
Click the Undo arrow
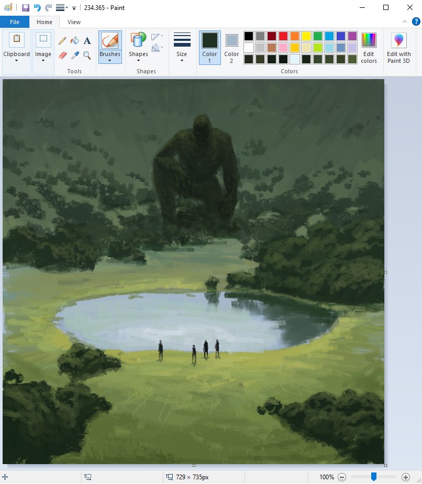pos(37,8)
